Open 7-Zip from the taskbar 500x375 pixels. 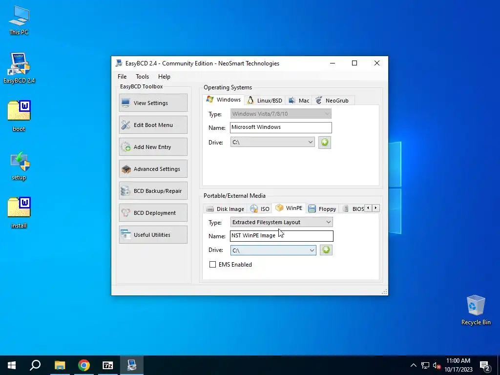point(108,365)
